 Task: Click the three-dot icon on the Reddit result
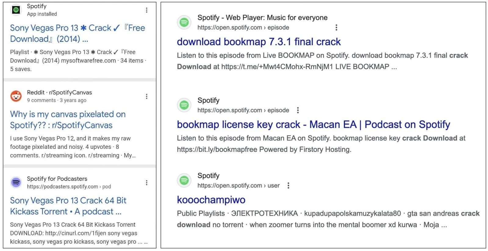click(x=147, y=96)
